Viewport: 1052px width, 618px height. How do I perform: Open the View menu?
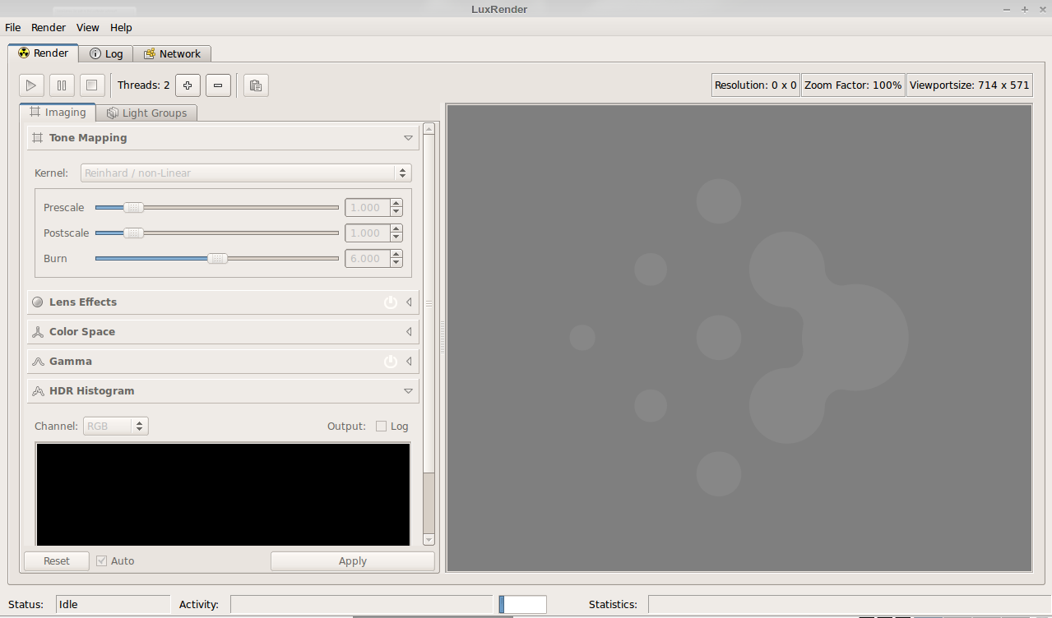(x=88, y=27)
